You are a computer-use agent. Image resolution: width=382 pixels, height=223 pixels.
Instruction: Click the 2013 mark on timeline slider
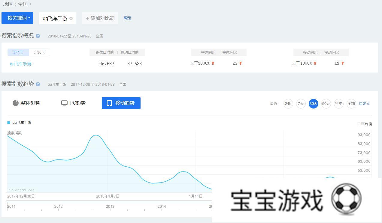(110, 207)
